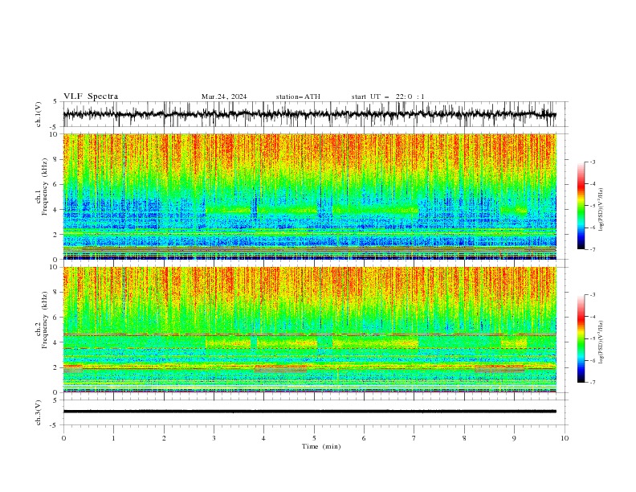This screenshot has width=636, height=492.
Task: Click the ch.2 'Frequency (kHz)' axis label
Action: click(44, 320)
